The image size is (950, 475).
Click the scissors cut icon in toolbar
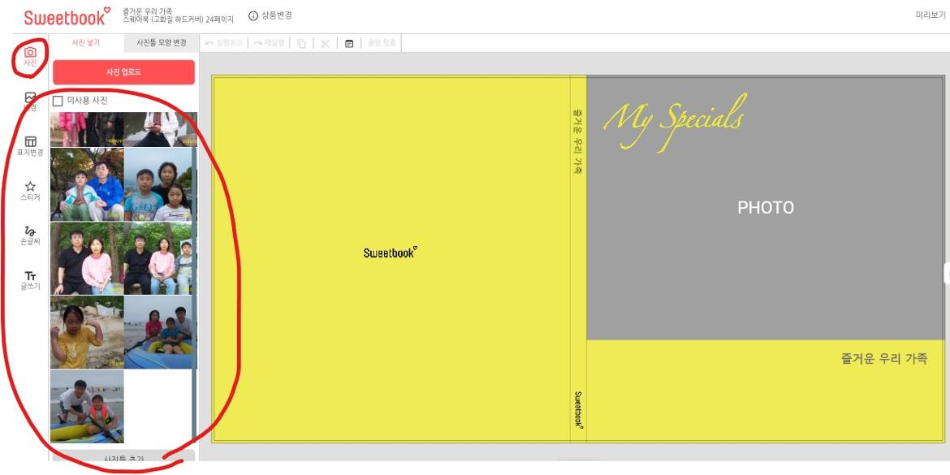[325, 43]
